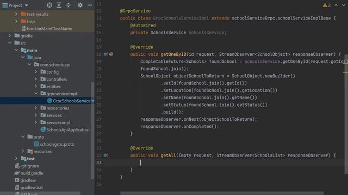
Task: Expand the resources folder
Action: 23,151
